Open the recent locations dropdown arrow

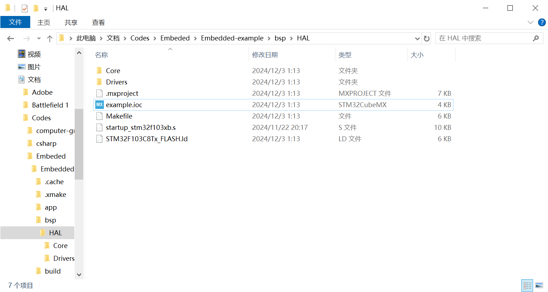click(39, 38)
